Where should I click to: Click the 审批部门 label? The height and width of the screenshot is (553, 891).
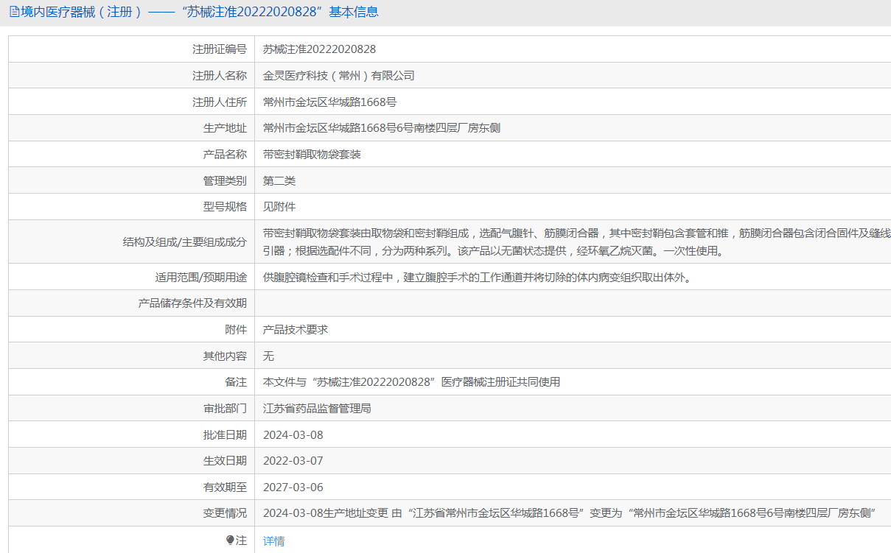click(225, 409)
